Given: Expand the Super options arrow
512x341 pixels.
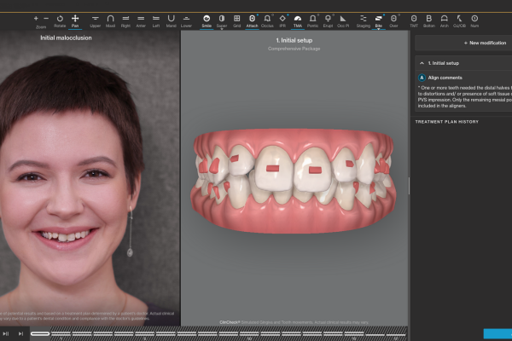Looking at the screenshot, I should (222, 29).
